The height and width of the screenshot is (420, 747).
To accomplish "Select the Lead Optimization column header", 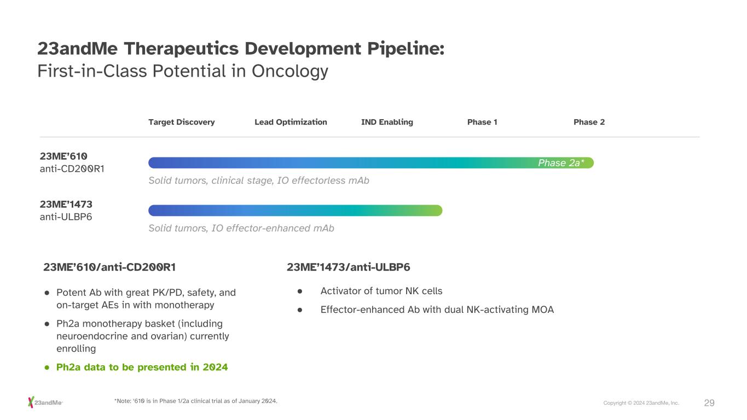I will [x=291, y=122].
